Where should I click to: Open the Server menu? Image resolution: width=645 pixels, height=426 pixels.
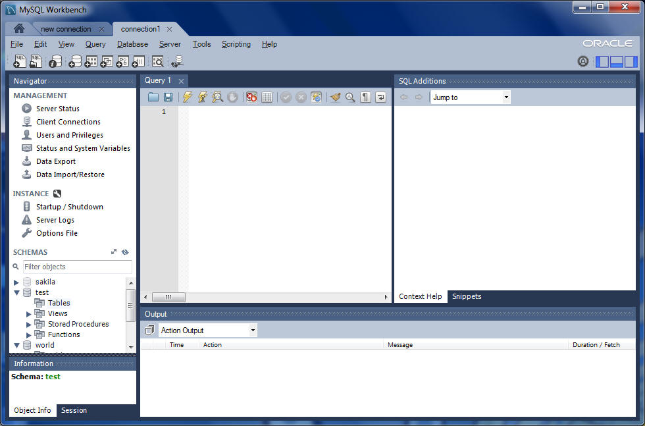pyautogui.click(x=170, y=44)
